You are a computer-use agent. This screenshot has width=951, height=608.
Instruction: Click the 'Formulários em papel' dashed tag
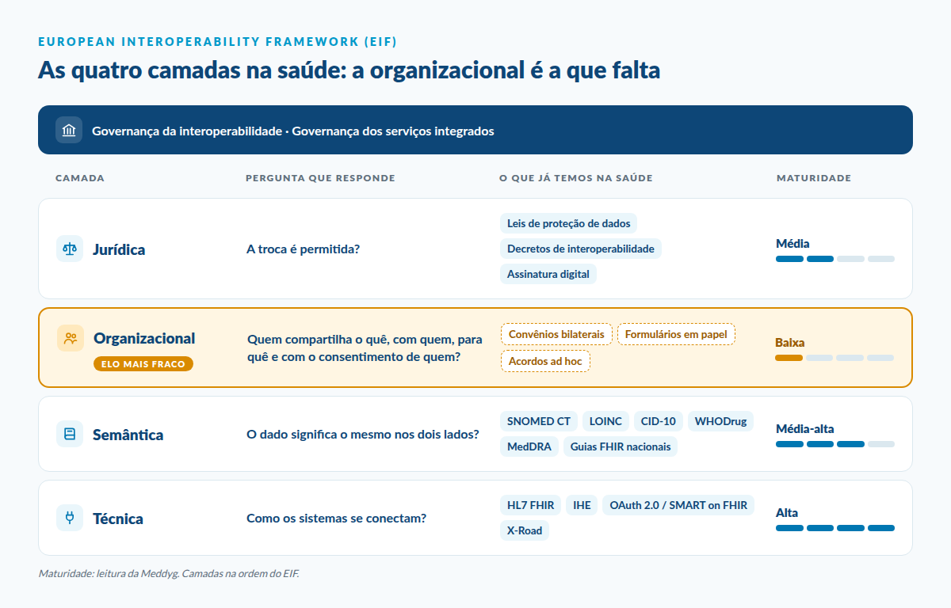676,334
